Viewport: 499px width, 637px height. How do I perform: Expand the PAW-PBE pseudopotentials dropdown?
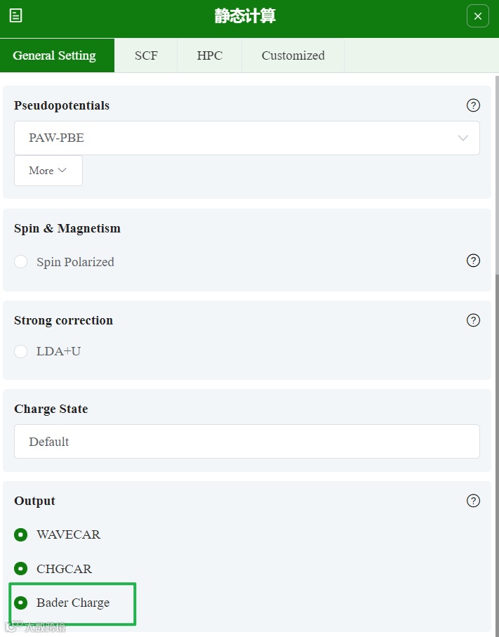pyautogui.click(x=246, y=138)
